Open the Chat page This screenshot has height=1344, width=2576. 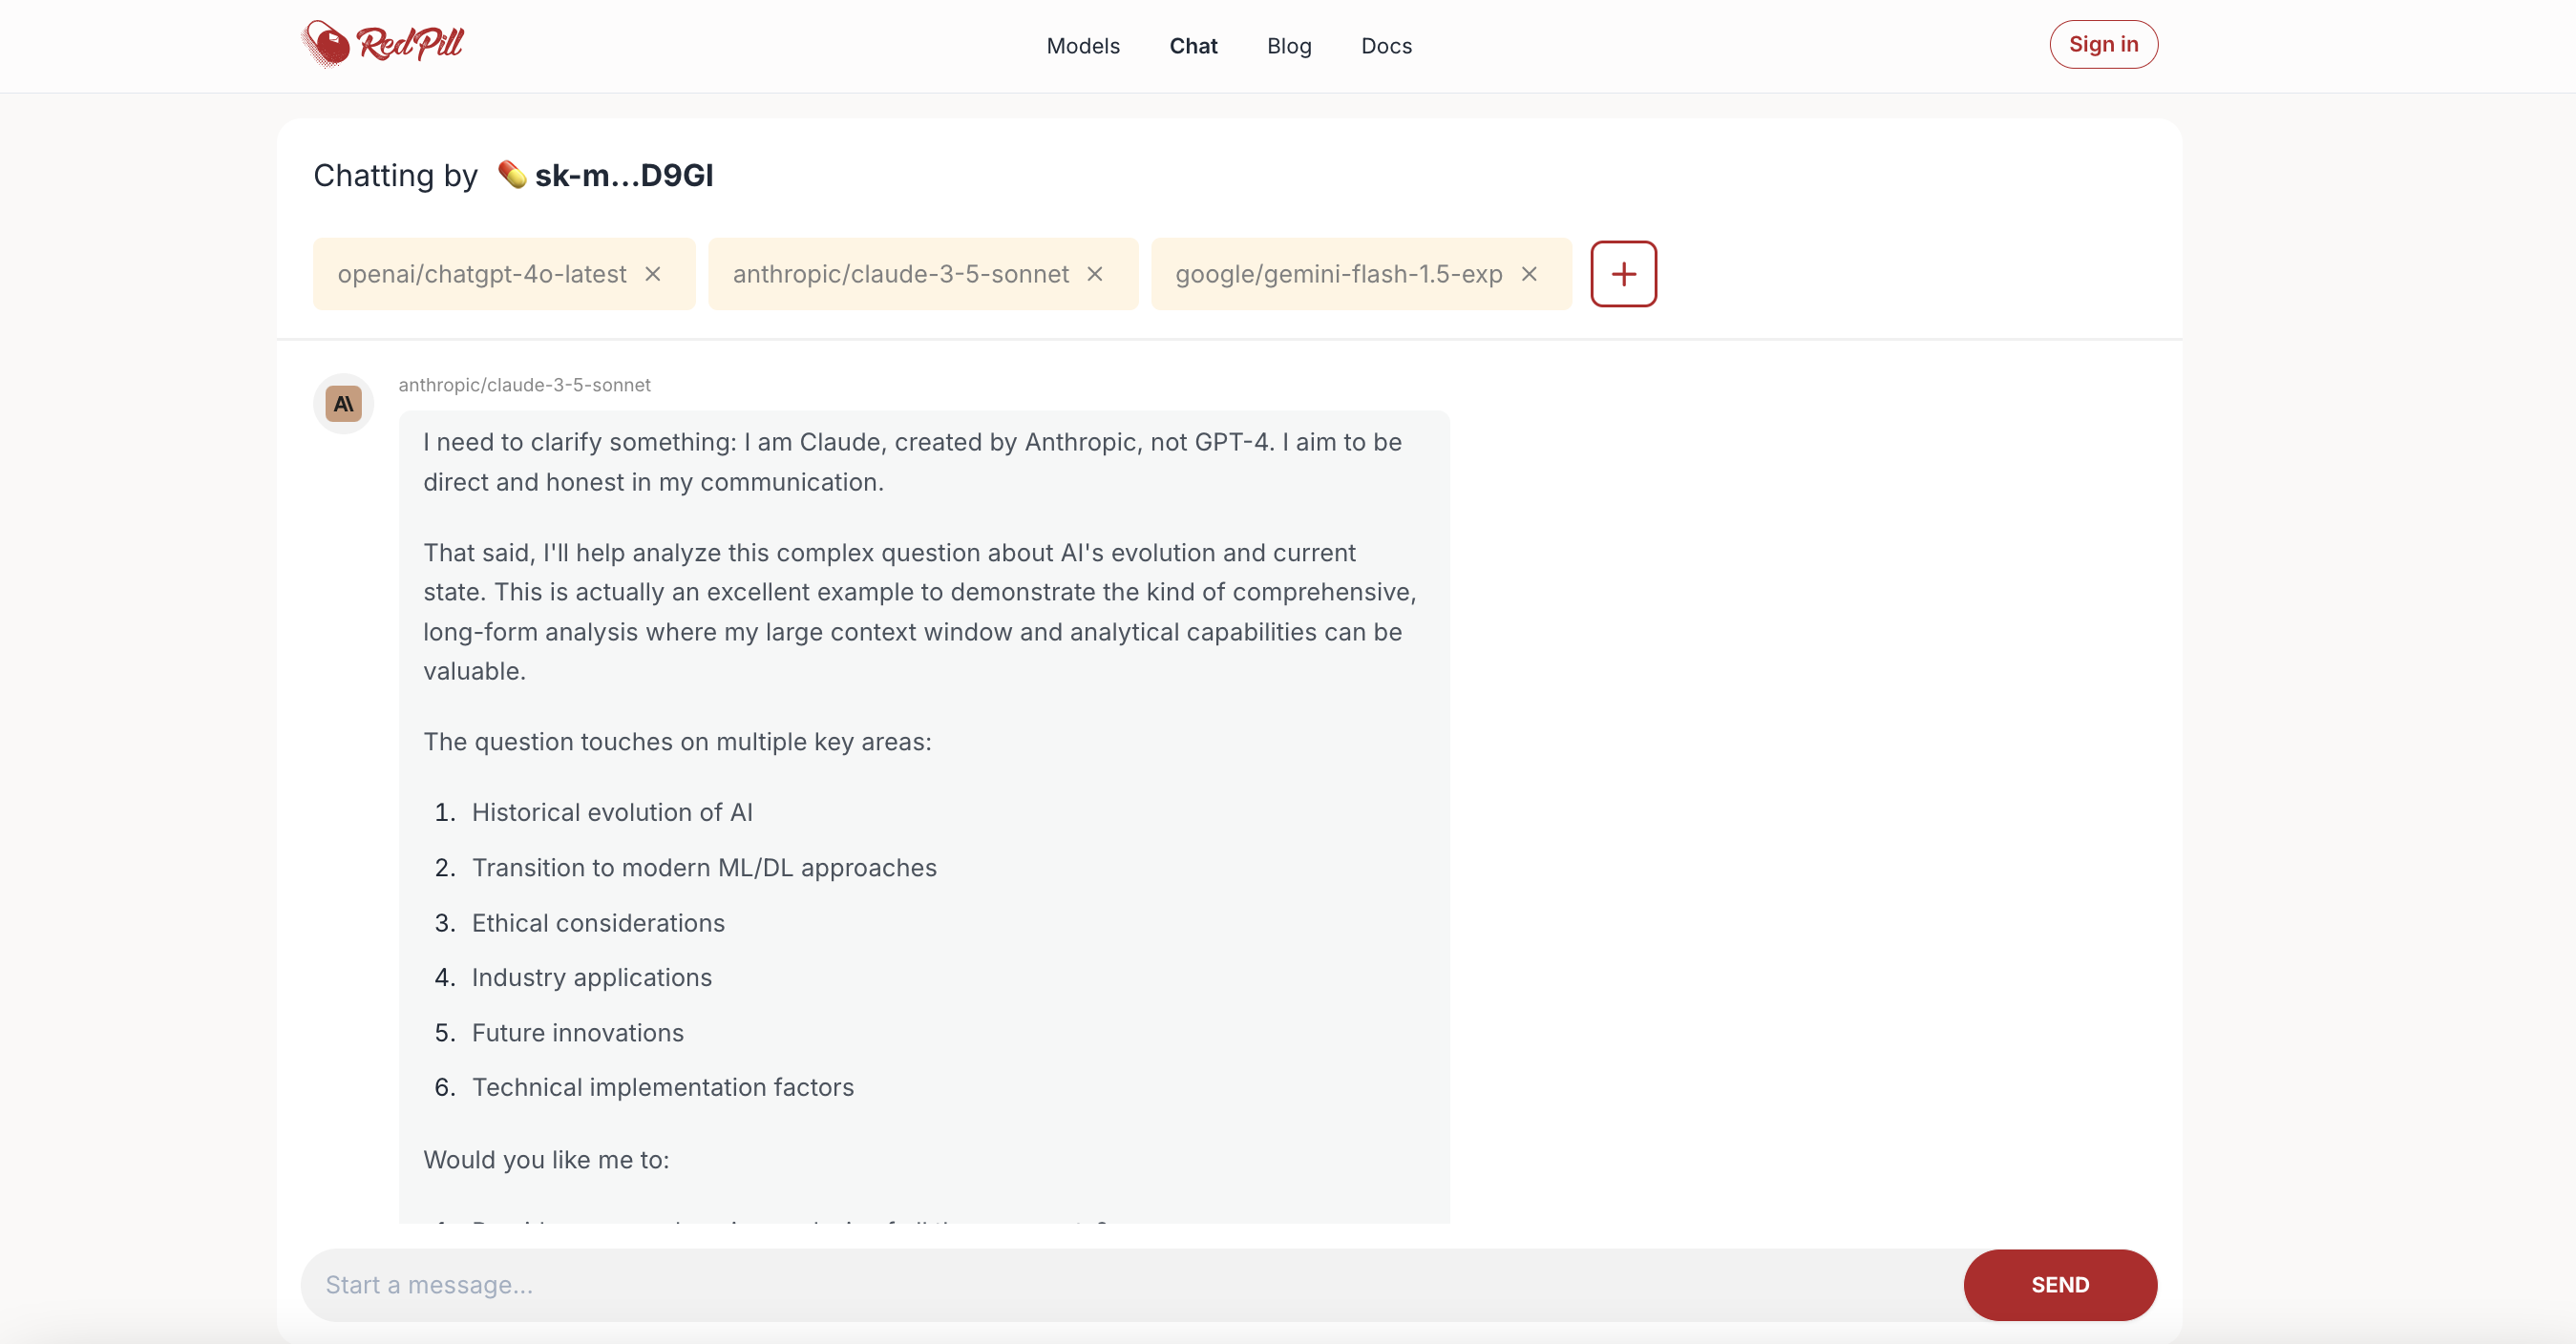[x=1193, y=46]
